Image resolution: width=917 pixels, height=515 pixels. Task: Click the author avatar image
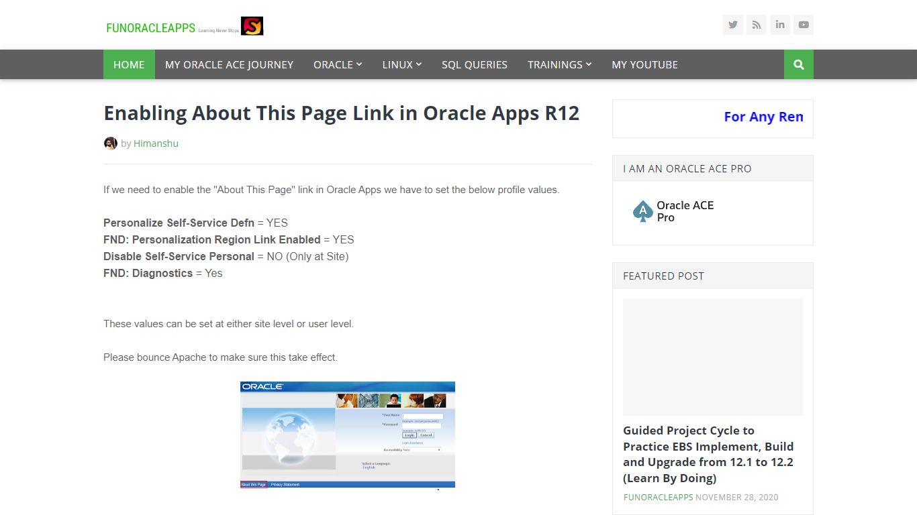tap(111, 144)
